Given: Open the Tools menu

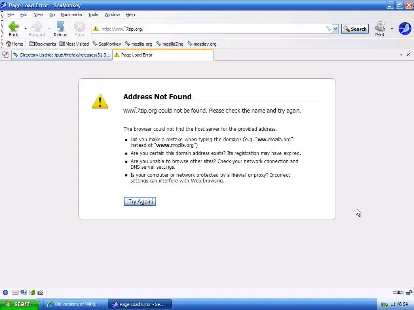Looking at the screenshot, I should 93,15.
